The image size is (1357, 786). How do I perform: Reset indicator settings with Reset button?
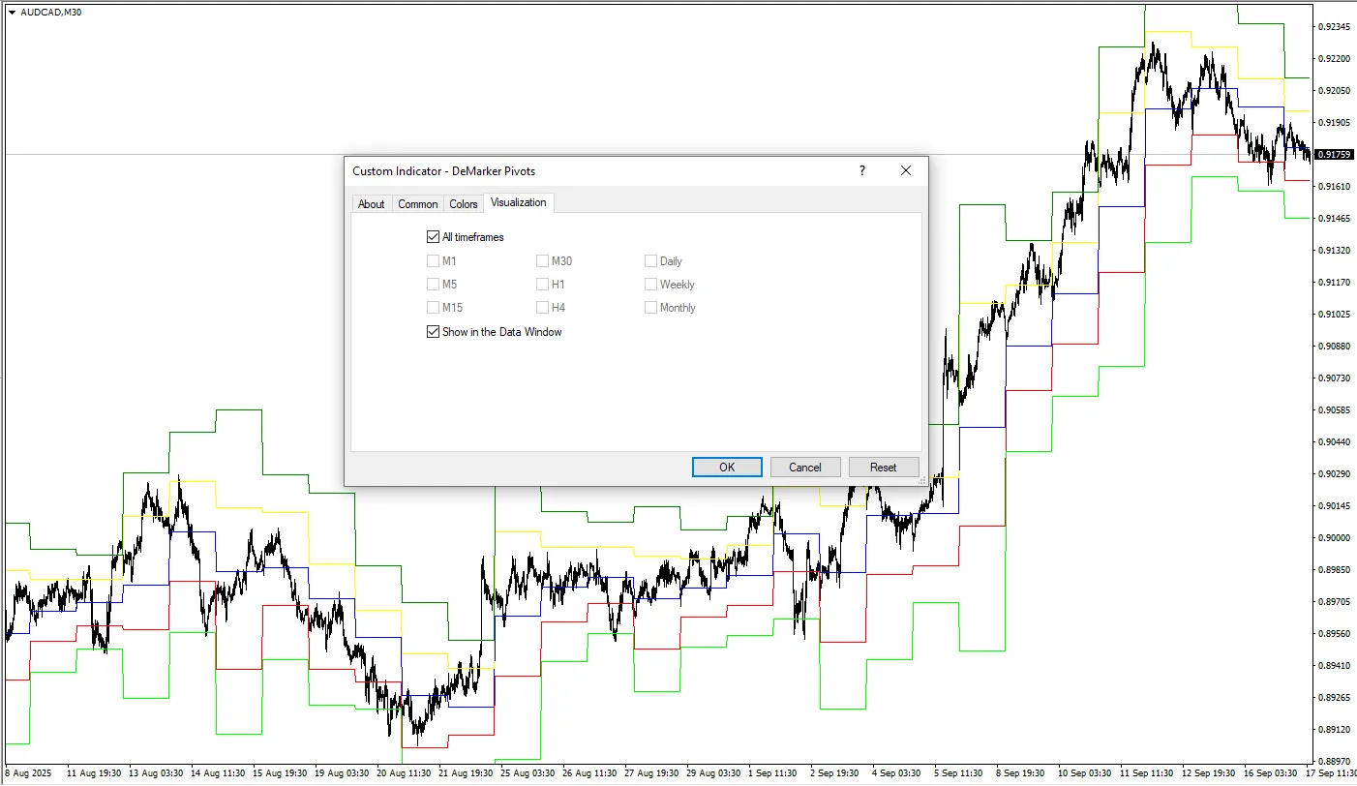pos(883,468)
